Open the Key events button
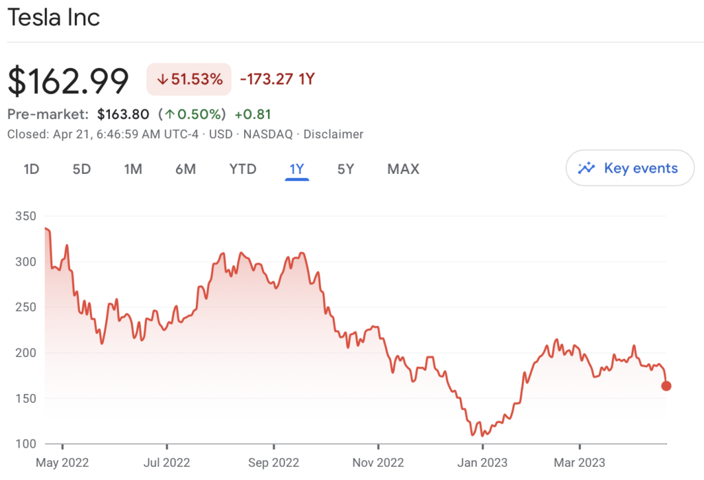Screen dimensions: 704x480 coord(630,168)
